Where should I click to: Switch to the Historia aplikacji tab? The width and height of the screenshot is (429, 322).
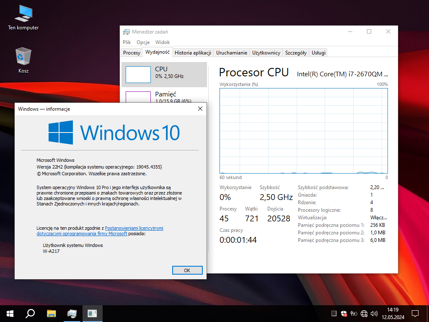click(x=193, y=53)
